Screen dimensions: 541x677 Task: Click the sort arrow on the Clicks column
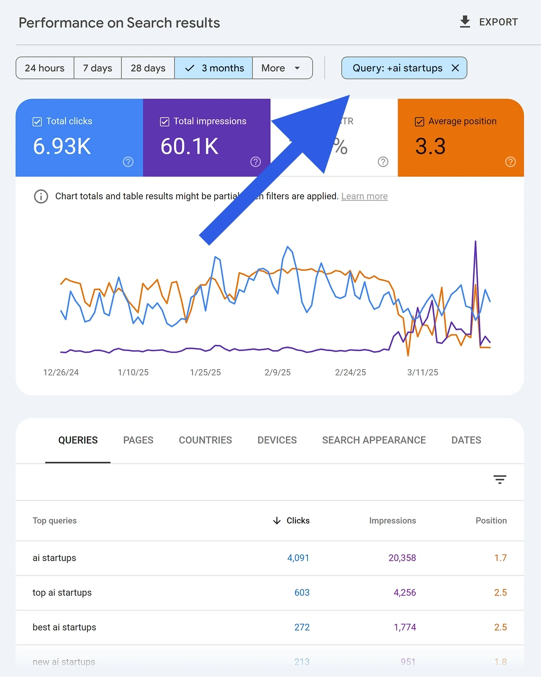pos(276,521)
